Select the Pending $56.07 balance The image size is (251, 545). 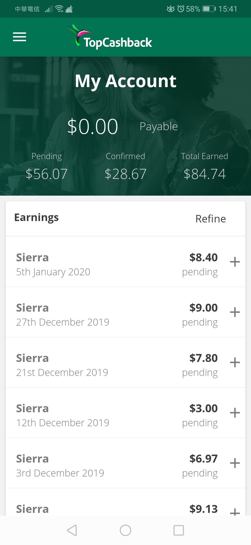tap(47, 174)
